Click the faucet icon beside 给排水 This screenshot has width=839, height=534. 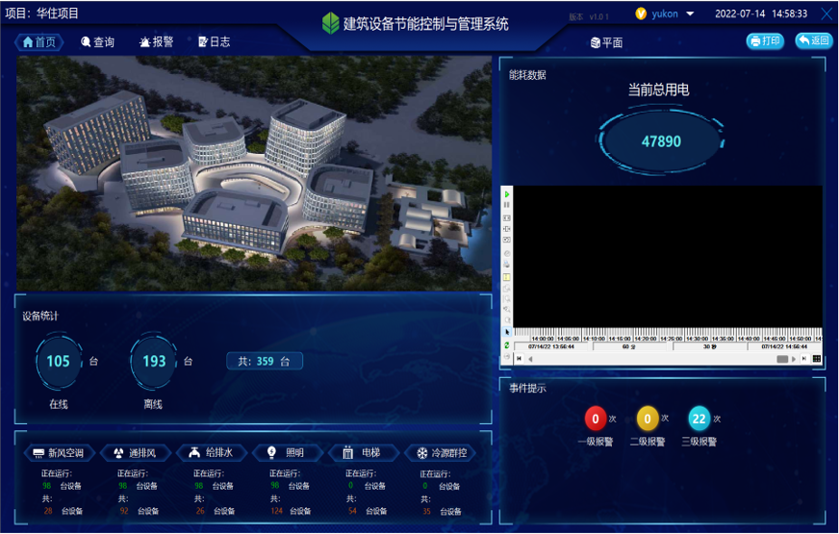coord(194,452)
